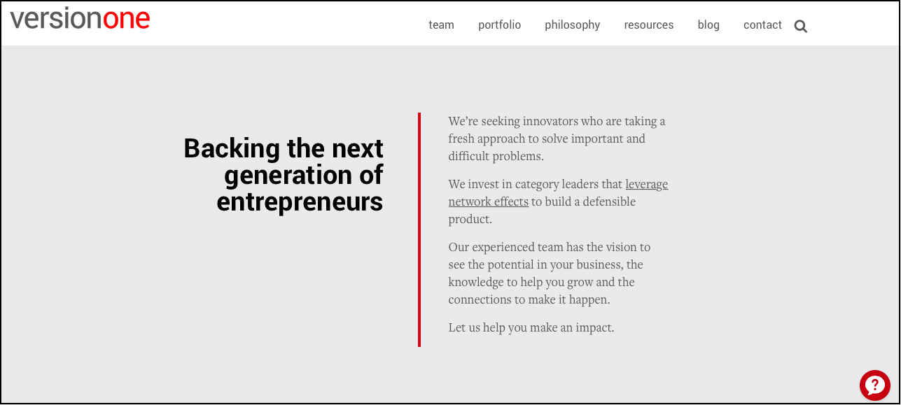View the philosophy page
901x405 pixels.
click(x=572, y=24)
